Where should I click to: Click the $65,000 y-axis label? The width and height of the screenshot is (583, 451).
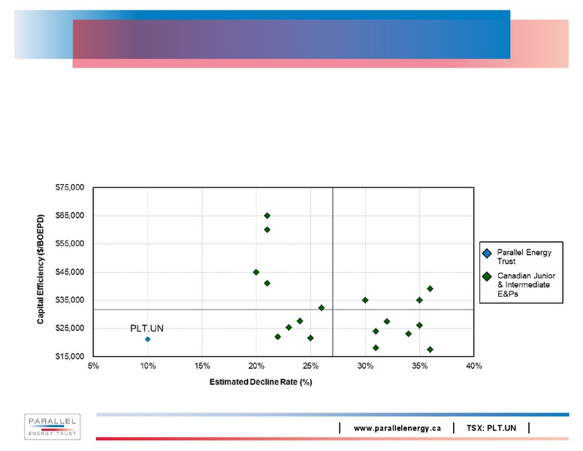tap(70, 216)
